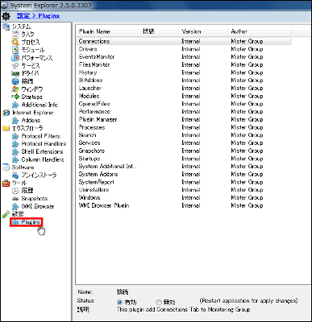The width and height of the screenshot is (312, 322).
Task: Select the EventsMonitor plugin row
Action: point(184,57)
